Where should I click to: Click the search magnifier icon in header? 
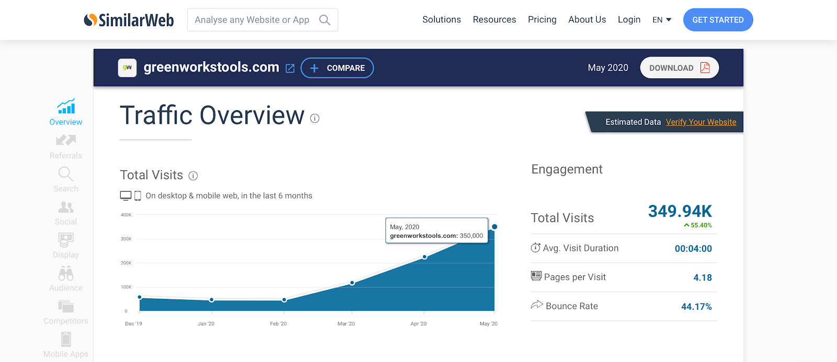click(325, 20)
